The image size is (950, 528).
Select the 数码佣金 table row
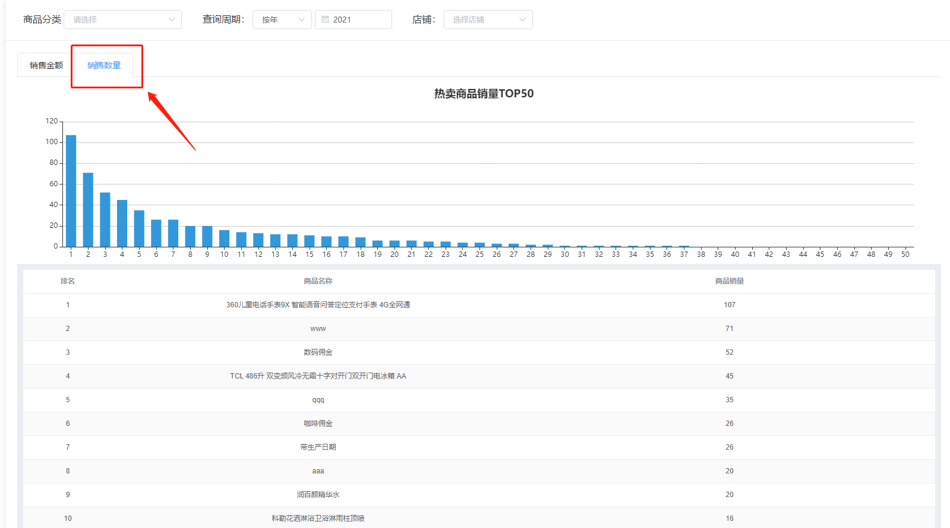(318, 352)
